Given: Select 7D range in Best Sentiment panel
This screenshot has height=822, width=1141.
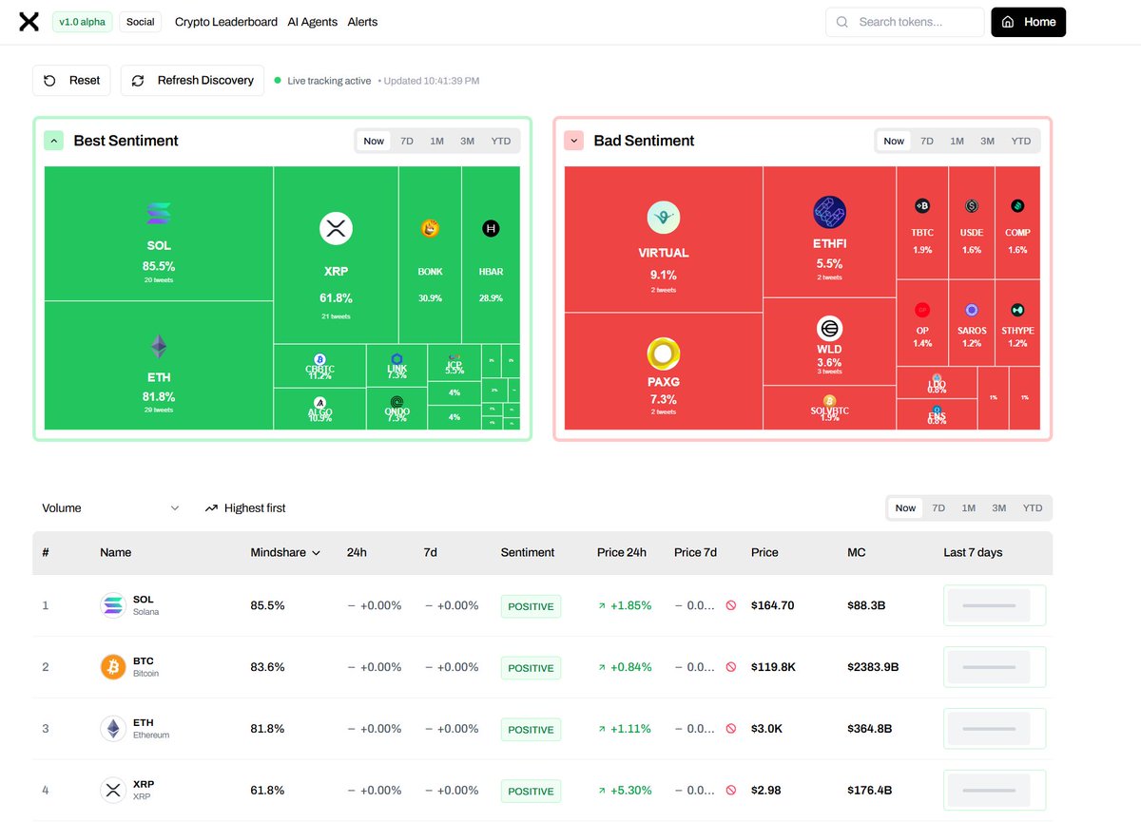Looking at the screenshot, I should click(407, 141).
